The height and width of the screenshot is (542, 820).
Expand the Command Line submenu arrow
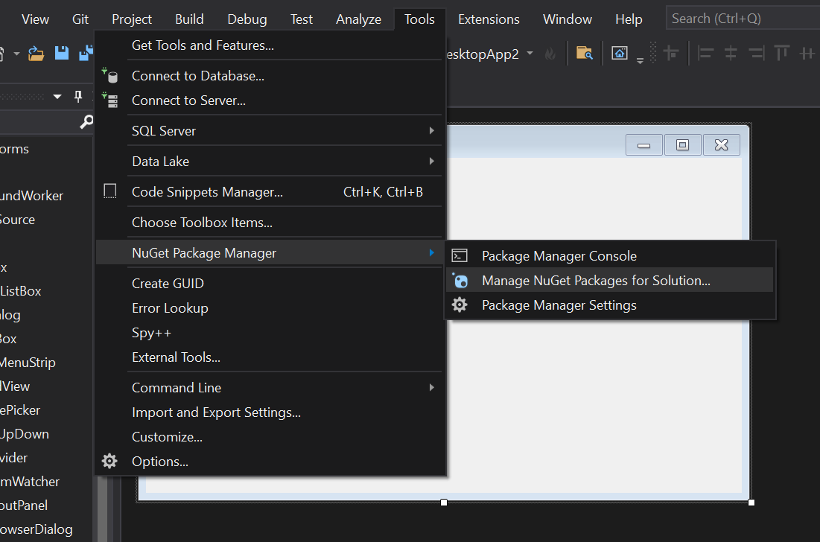click(x=431, y=387)
